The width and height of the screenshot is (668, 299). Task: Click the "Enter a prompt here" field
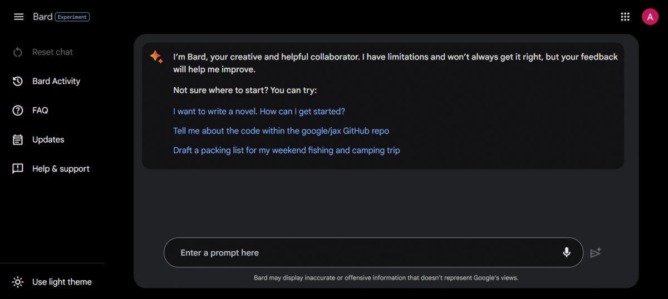tap(362, 253)
